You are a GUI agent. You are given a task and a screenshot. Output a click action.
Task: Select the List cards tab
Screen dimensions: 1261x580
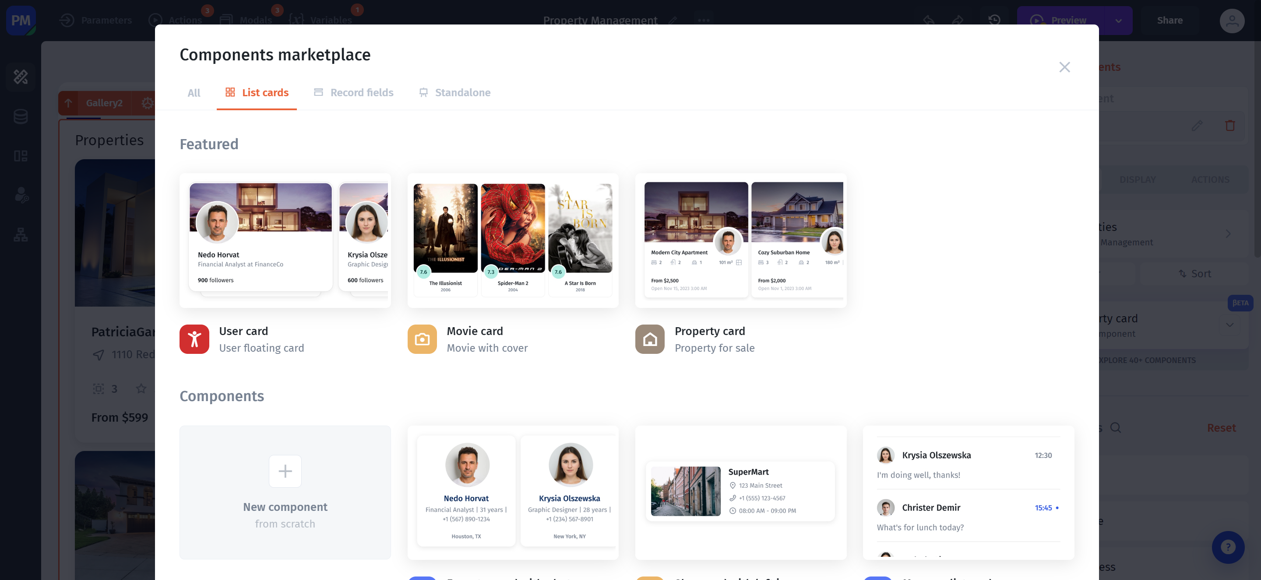257,92
